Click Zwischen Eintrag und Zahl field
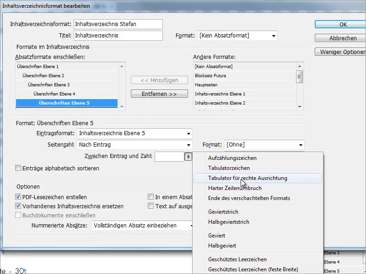The width and height of the screenshot is (366, 274). (x=169, y=156)
